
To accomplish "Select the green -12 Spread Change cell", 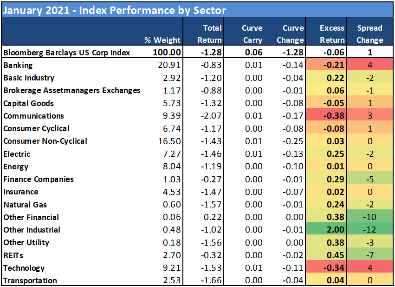I will point(370,230).
